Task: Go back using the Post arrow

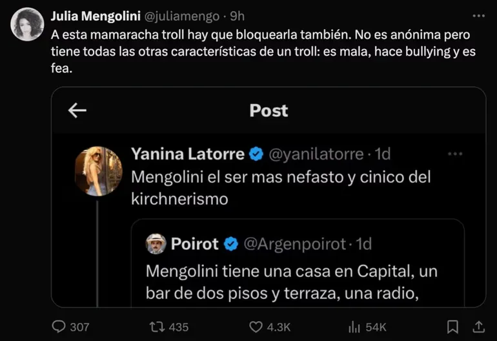Action: click(x=77, y=111)
